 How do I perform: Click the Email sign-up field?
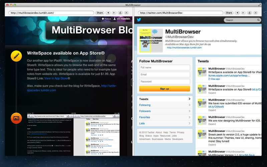165,74
